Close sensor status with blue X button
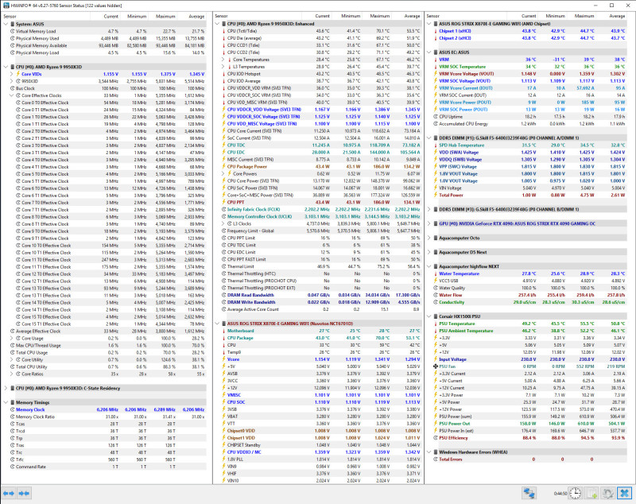The image size is (636, 504). (x=625, y=494)
